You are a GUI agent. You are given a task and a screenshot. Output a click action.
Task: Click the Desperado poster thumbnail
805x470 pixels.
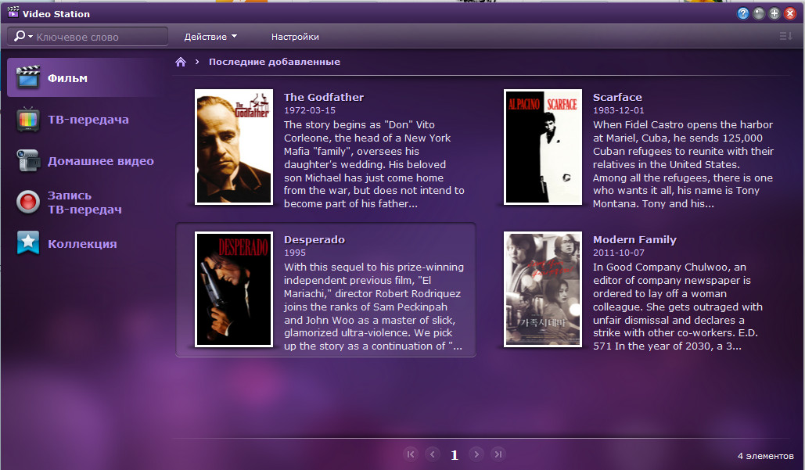234,289
